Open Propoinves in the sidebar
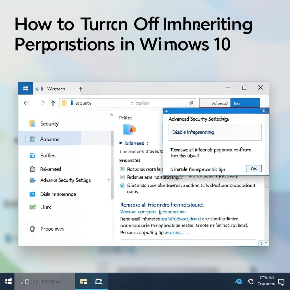 [52, 229]
